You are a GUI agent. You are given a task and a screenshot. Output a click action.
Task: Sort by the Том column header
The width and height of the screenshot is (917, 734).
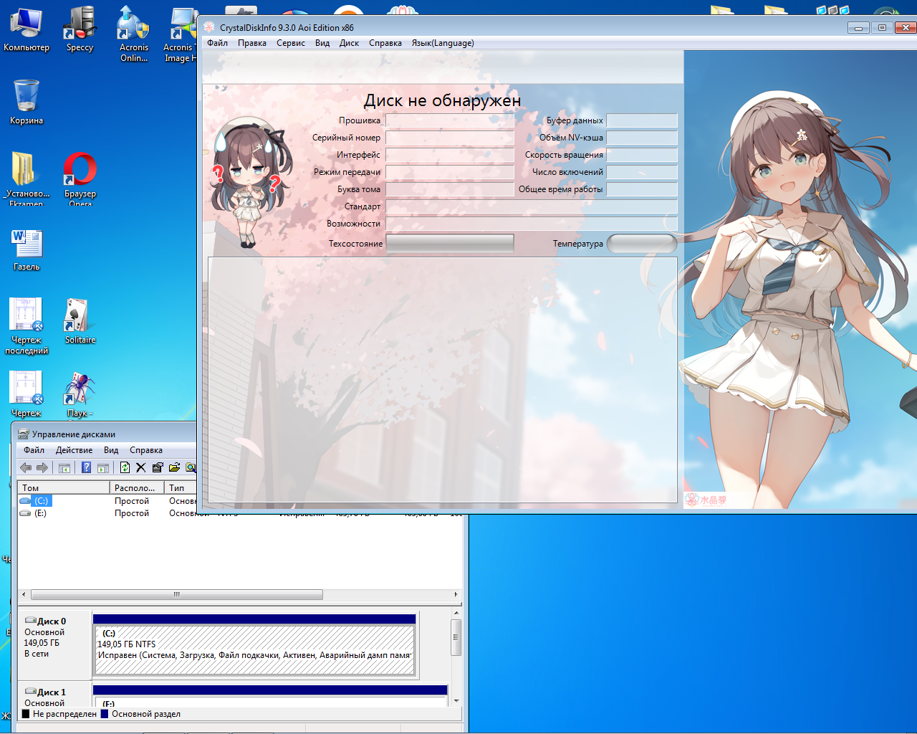tap(64, 487)
